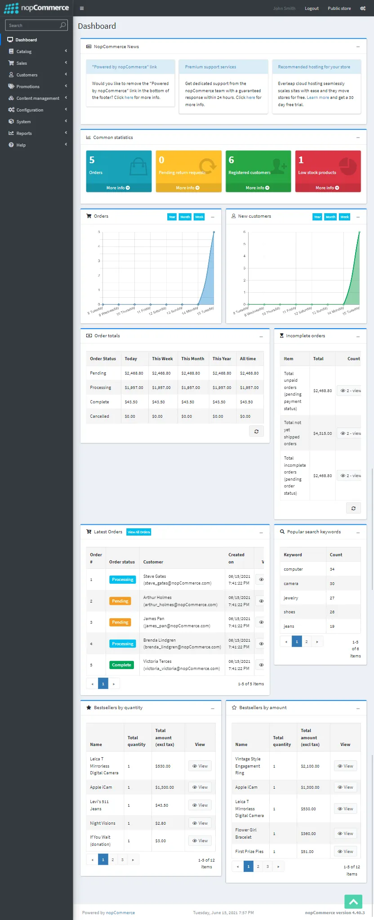374x920 pixels.
Task: Click the Help question mark icon
Action: pos(11,145)
